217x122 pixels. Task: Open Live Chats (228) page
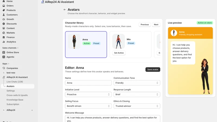[x=15, y=82]
